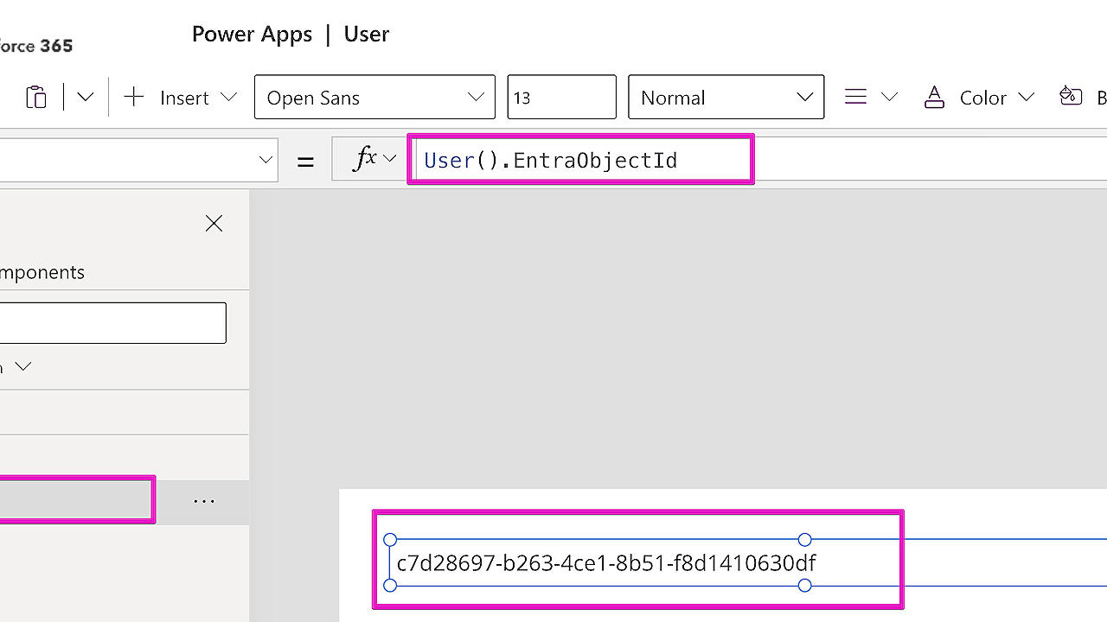Screen dimensions: 1107x622
Task: Select the Insert plus icon
Action: coord(134,97)
